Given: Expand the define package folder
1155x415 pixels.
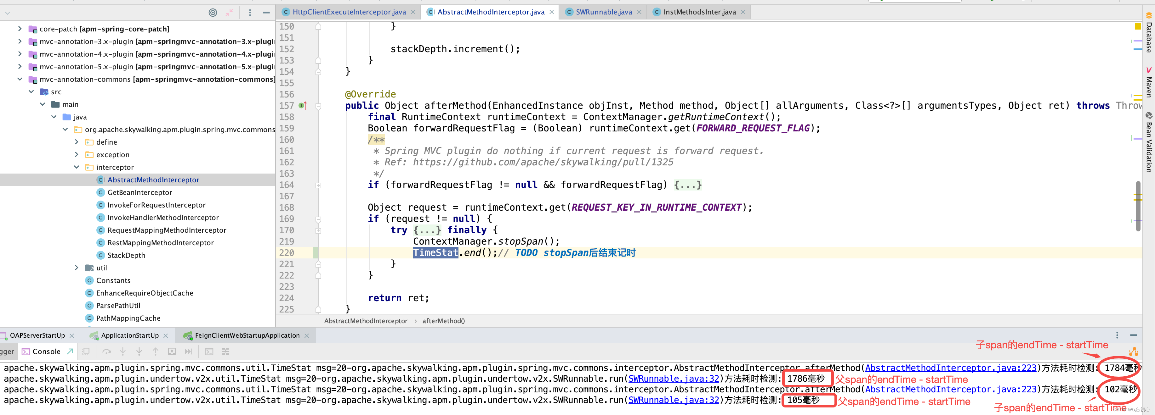Looking at the screenshot, I should pos(77,142).
